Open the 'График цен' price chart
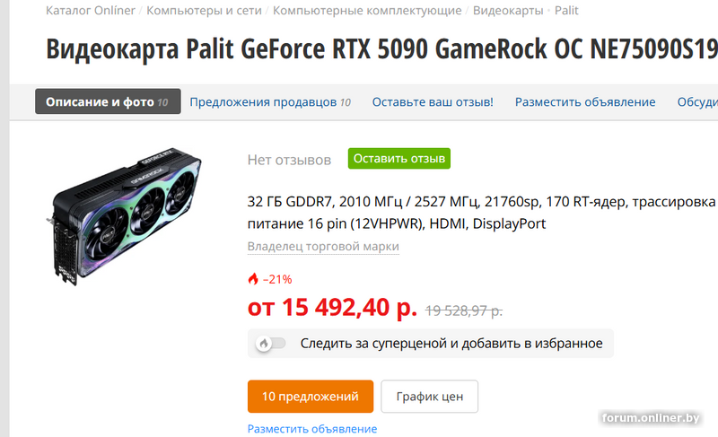This screenshot has width=718, height=437. pos(430,397)
